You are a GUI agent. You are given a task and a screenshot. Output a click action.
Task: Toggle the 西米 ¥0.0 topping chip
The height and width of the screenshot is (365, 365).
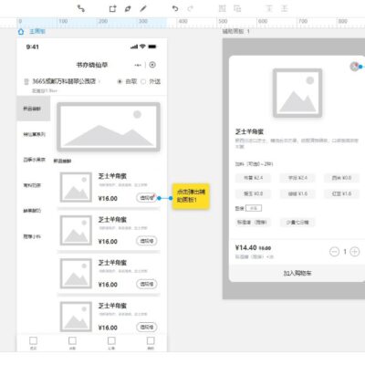click(x=341, y=178)
